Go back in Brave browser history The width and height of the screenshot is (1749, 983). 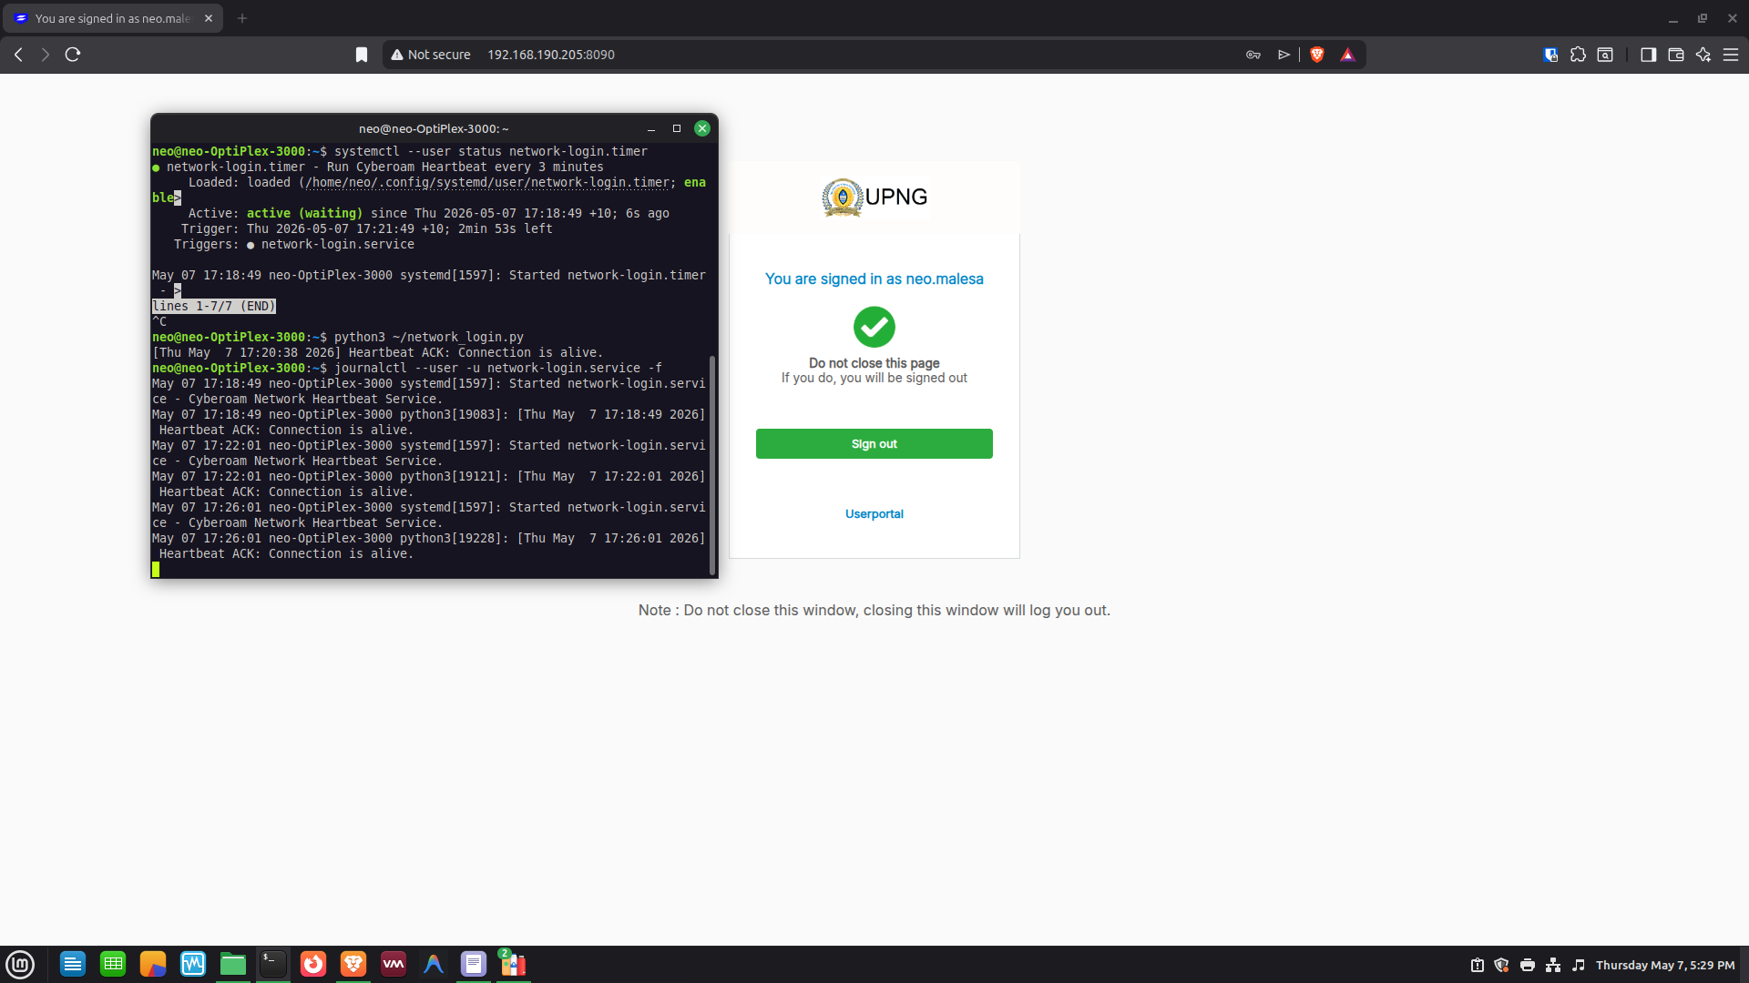[x=18, y=55]
